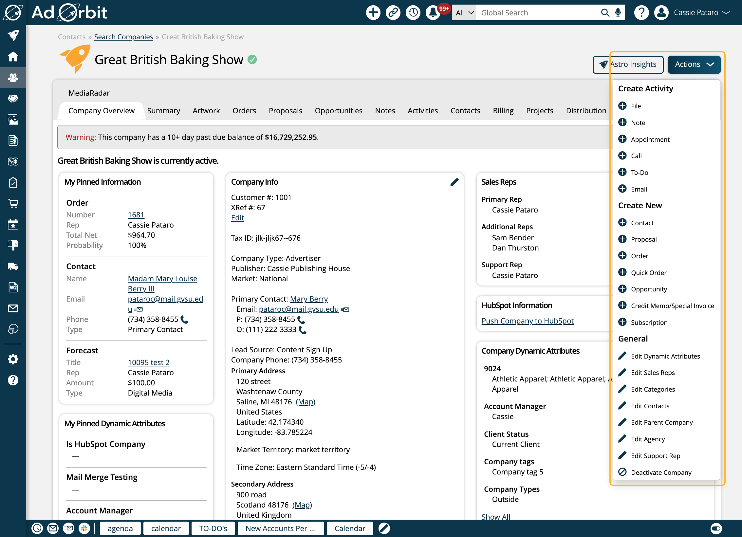
Task: Switch to the Proposals tab
Action: (x=285, y=111)
